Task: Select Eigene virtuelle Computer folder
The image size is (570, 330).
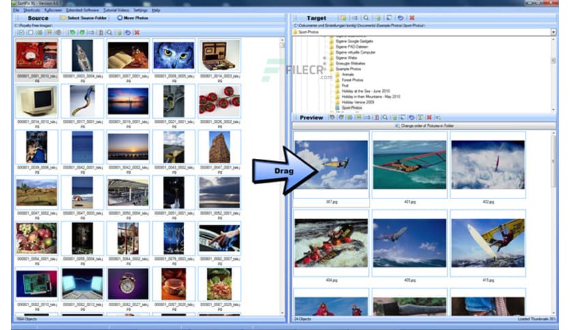Action: coord(355,52)
